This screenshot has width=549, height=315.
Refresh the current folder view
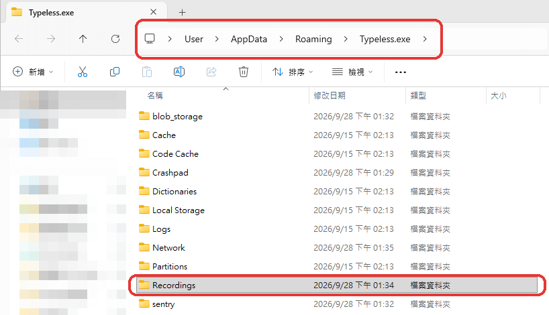[x=115, y=39]
